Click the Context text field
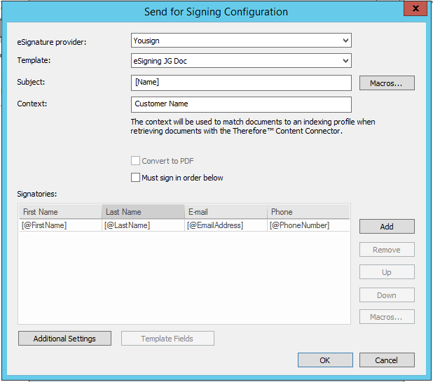The width and height of the screenshot is (433, 382). 241,104
